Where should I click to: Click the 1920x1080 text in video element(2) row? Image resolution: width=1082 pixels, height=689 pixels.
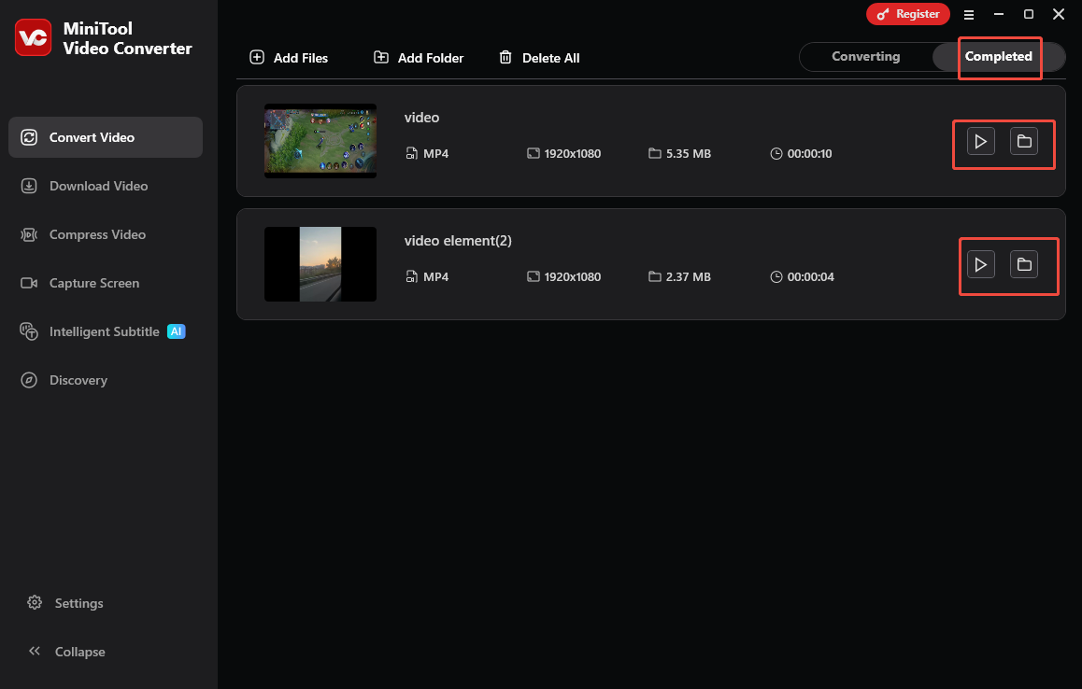572,276
